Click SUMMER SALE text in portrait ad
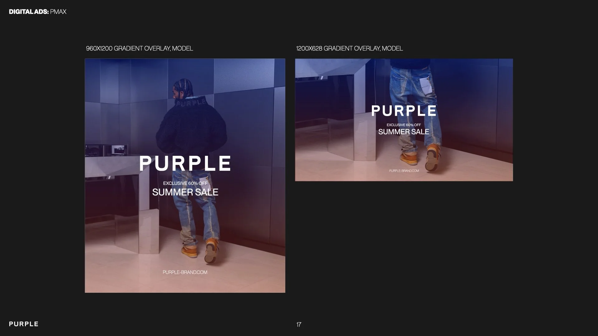This screenshot has height=336, width=598. [x=185, y=192]
